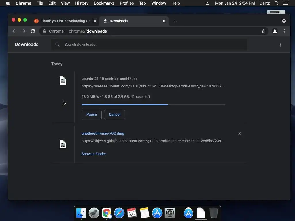The width and height of the screenshot is (295, 221).
Task: Click the ubuntu iso file icon
Action: pyautogui.click(x=63, y=81)
